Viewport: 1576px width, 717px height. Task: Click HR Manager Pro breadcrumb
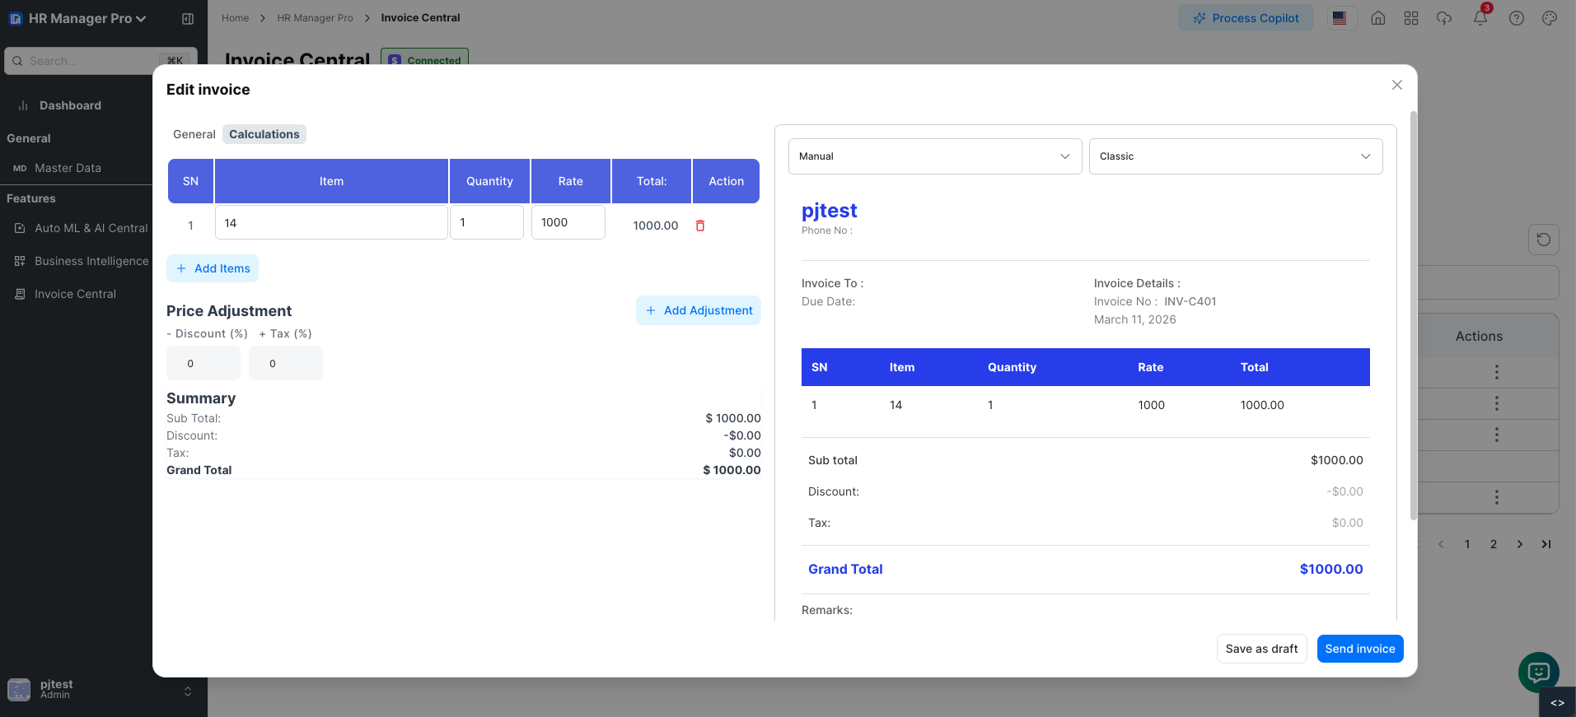[315, 17]
